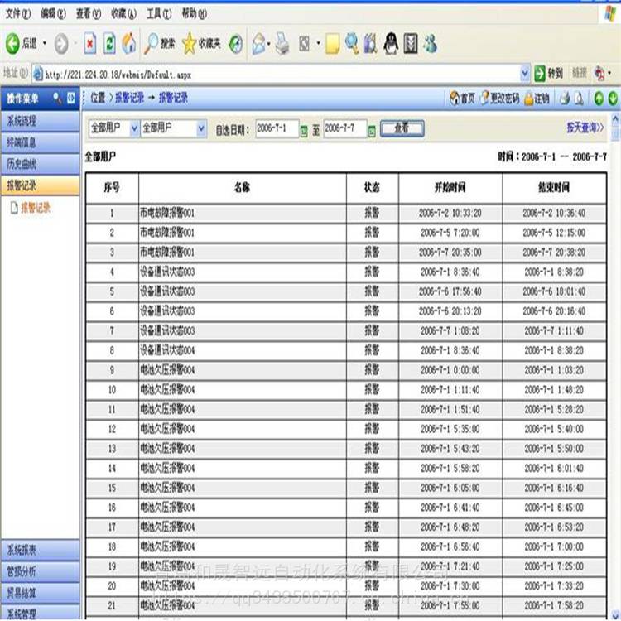
Task: Click the collapse panel icon in 操作菜单 header
Action: point(71,98)
